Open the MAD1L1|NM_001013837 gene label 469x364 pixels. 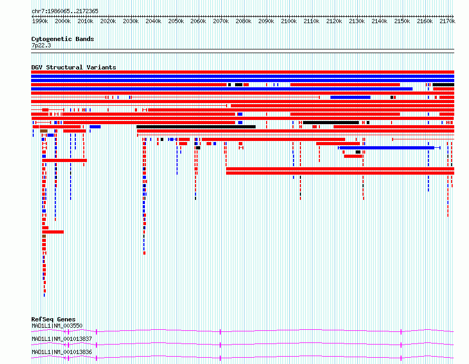tap(62, 339)
